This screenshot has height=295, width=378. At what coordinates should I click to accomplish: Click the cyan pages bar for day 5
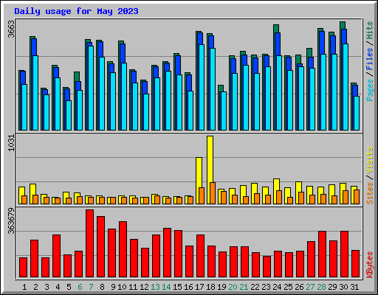coord(69,115)
